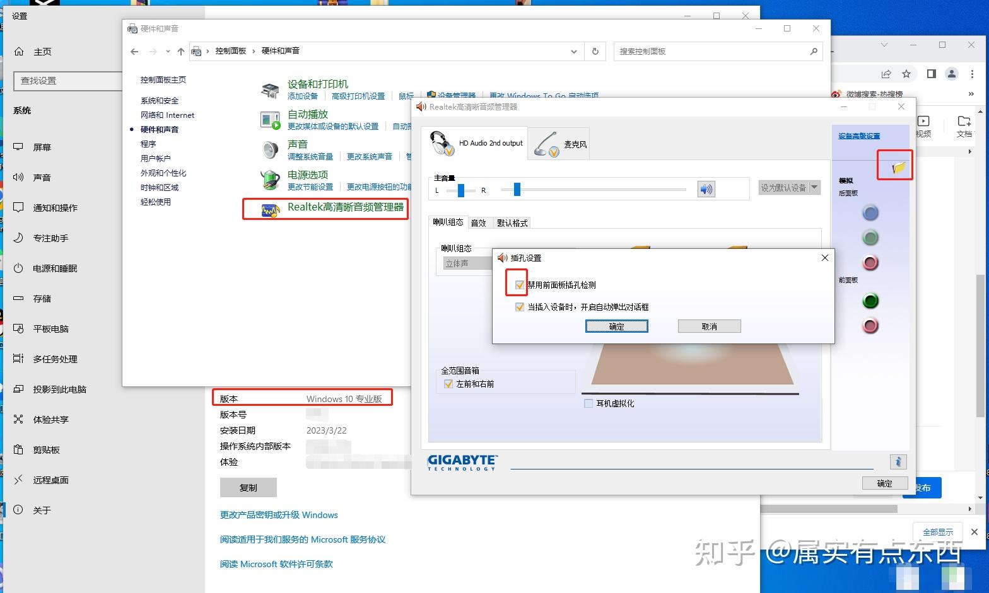Open the sound effects tab
Image resolution: width=989 pixels, height=593 pixels.
pyautogui.click(x=479, y=222)
